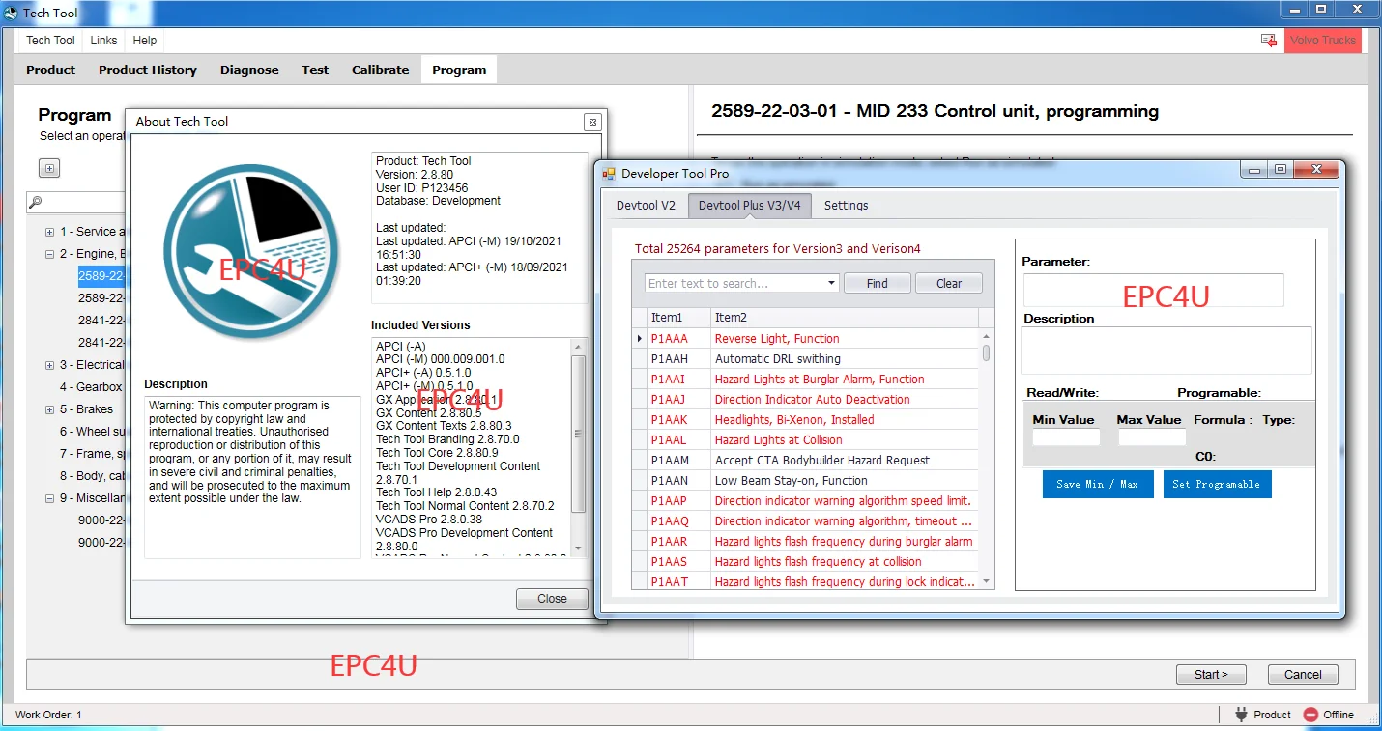This screenshot has height=731, width=1382.
Task: Select the Program tab
Action: click(x=459, y=70)
